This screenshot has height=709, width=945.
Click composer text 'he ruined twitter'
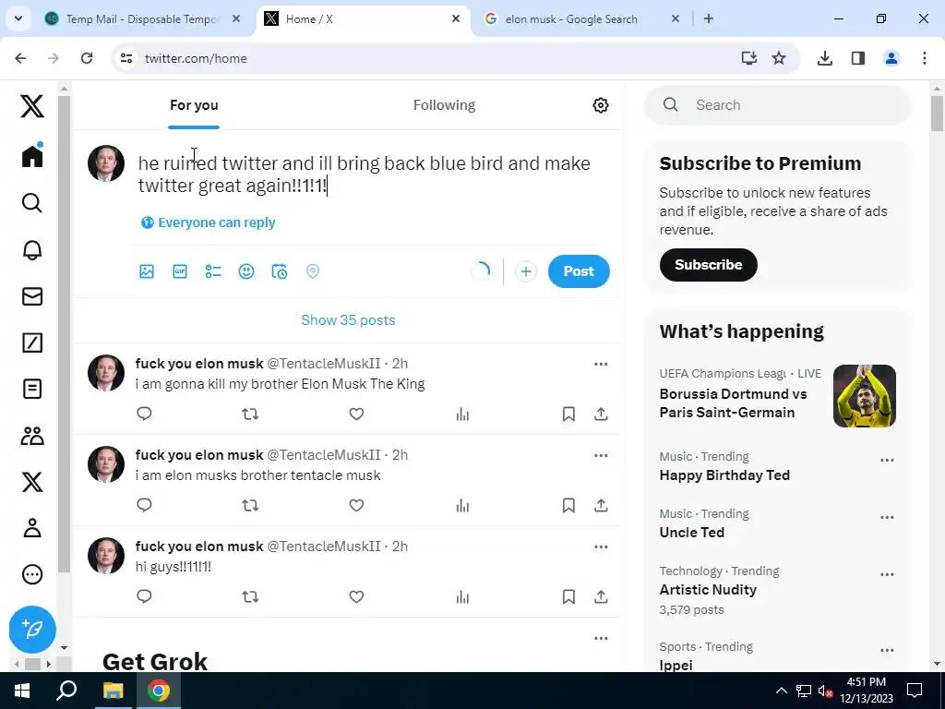point(208,163)
